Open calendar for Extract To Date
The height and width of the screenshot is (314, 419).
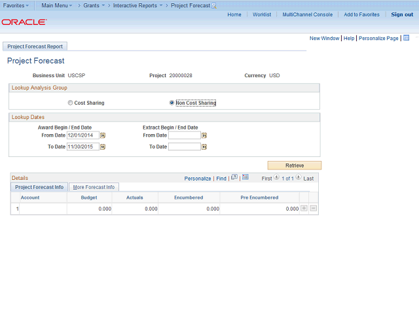coord(204,147)
